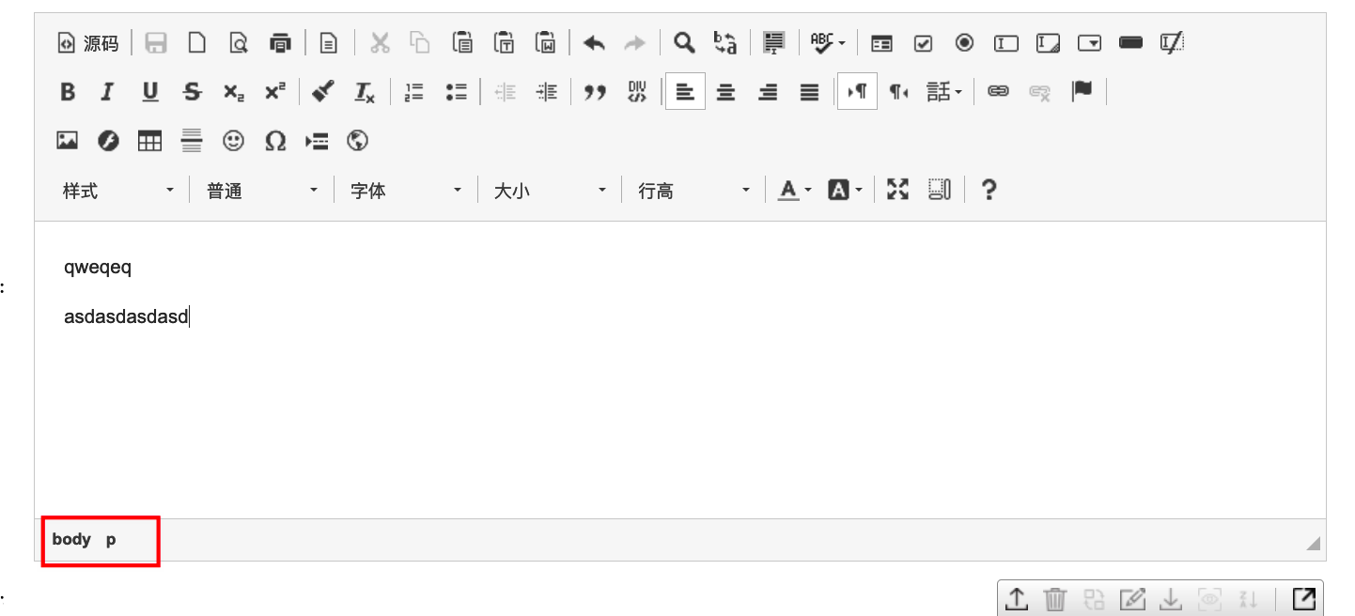Toggle italic formatting
The image size is (1355, 616).
(x=108, y=91)
